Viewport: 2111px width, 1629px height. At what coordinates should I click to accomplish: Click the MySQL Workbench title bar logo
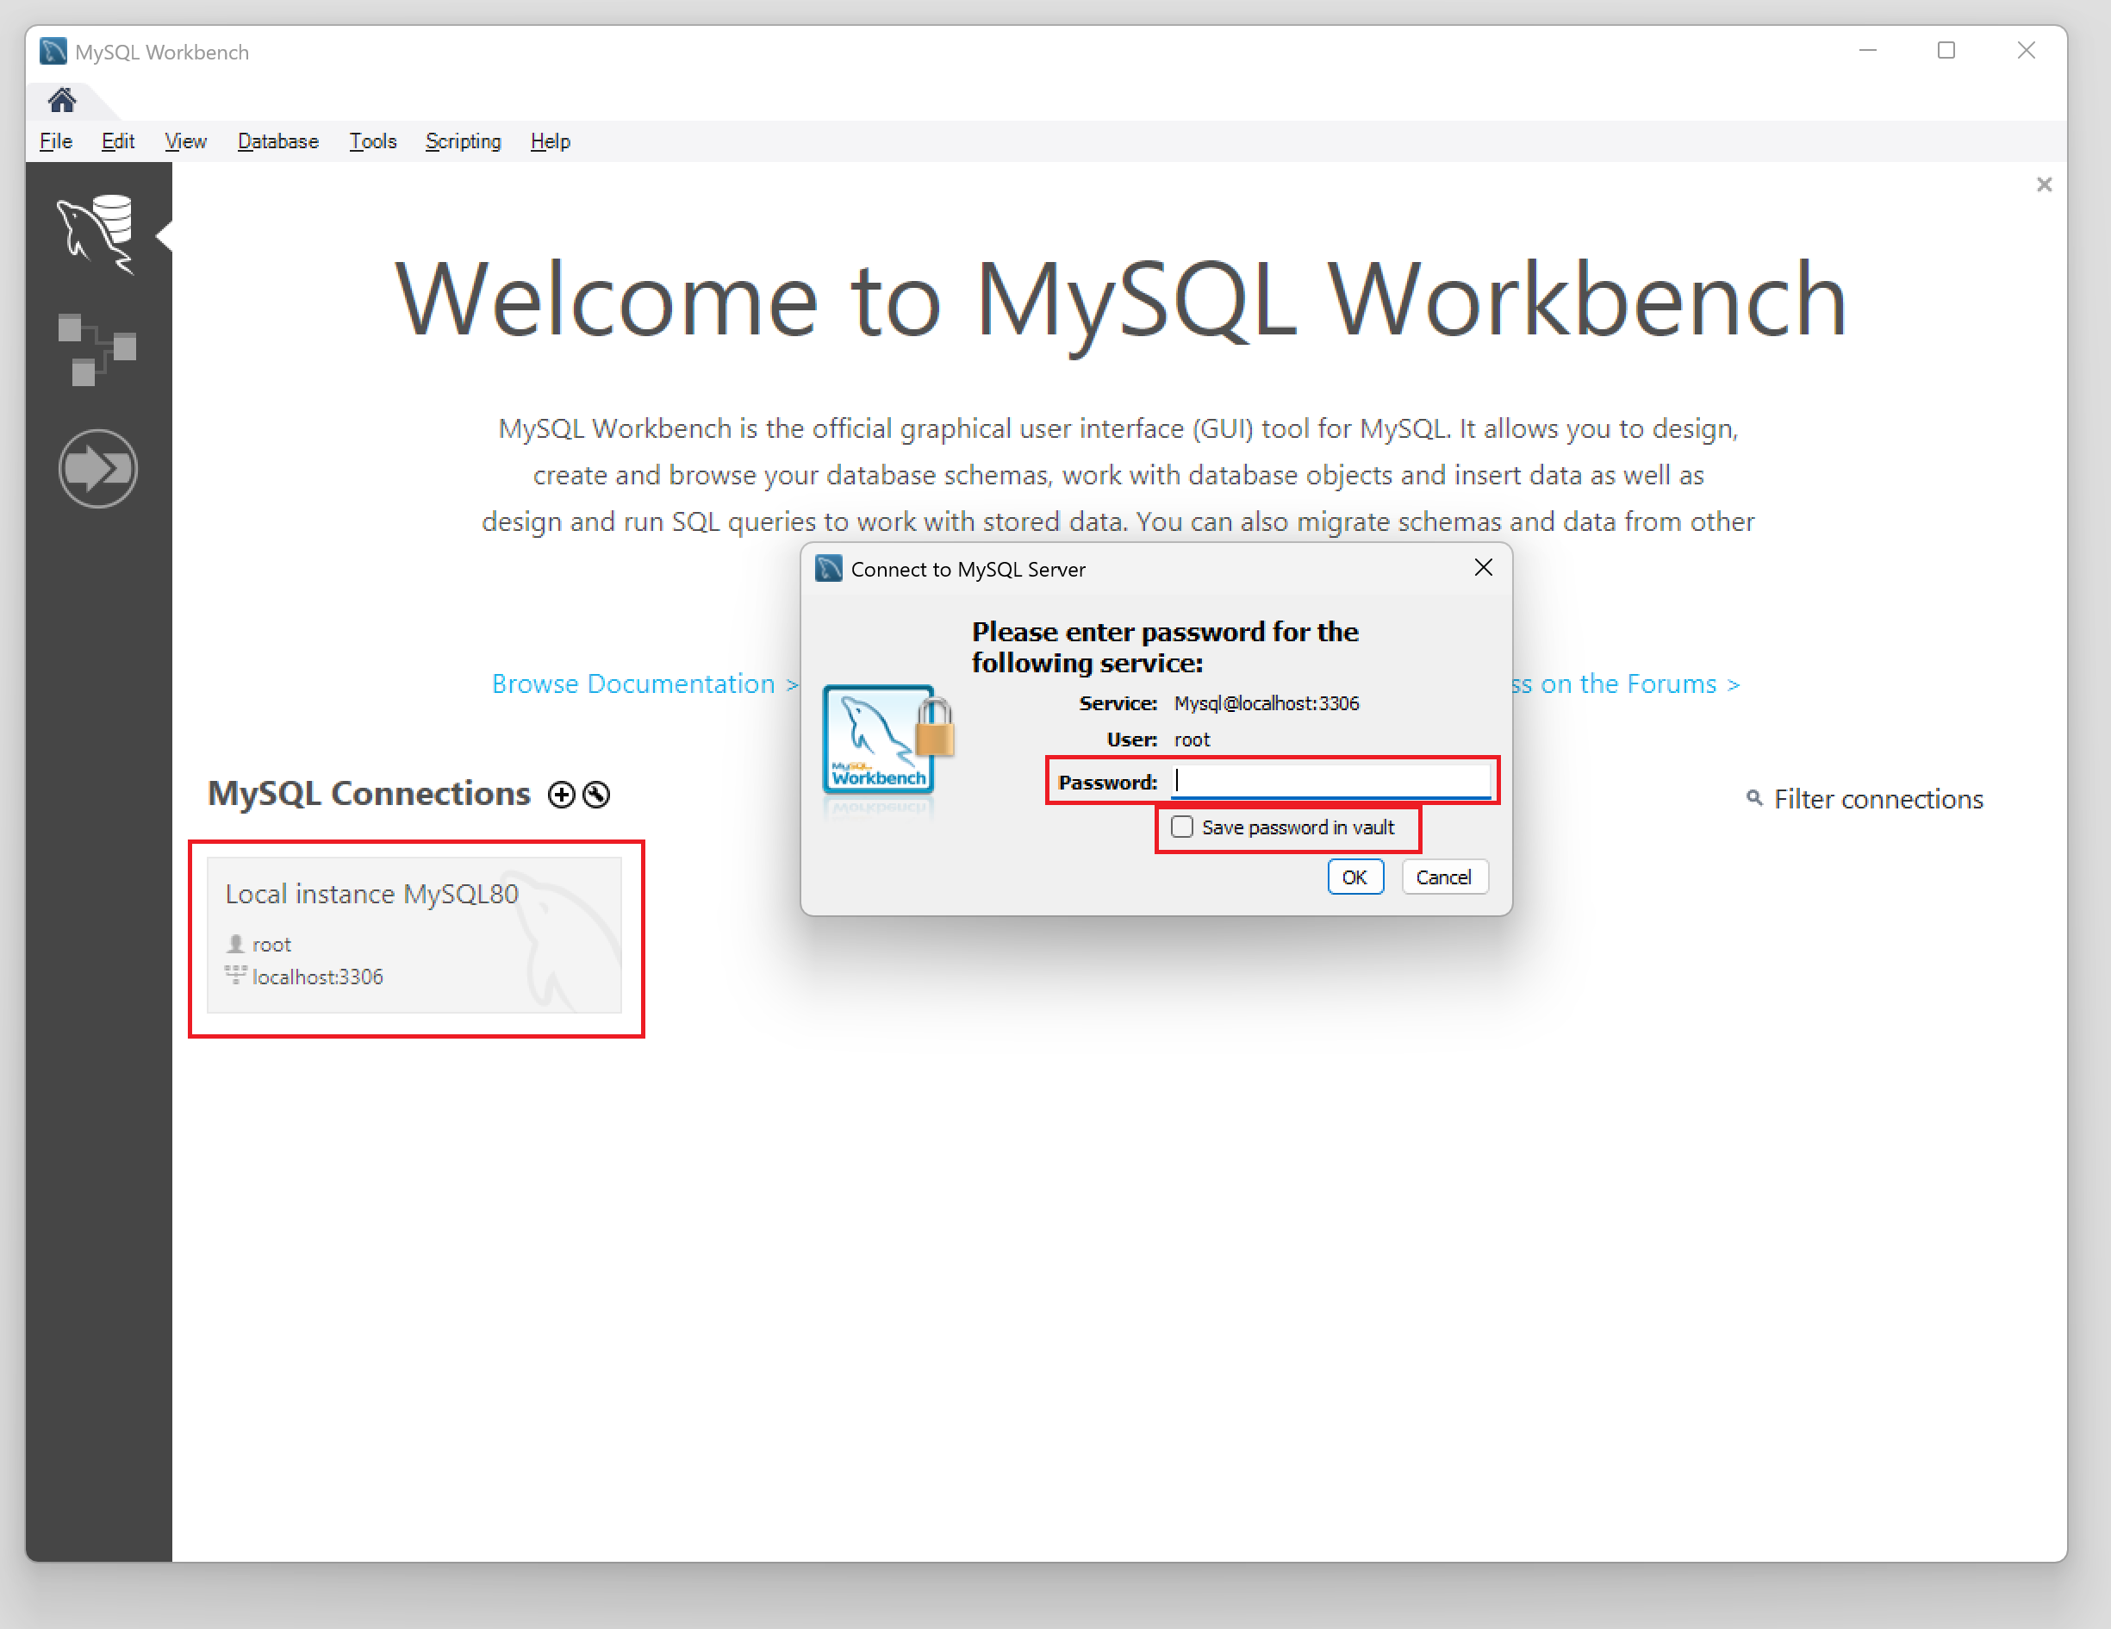(53, 51)
